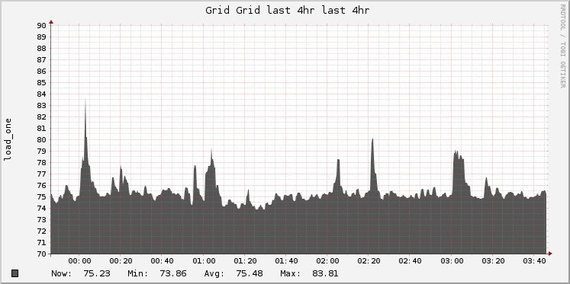570x284 pixels.
Task: Click the 80 label on the y-axis
Action: (x=41, y=139)
